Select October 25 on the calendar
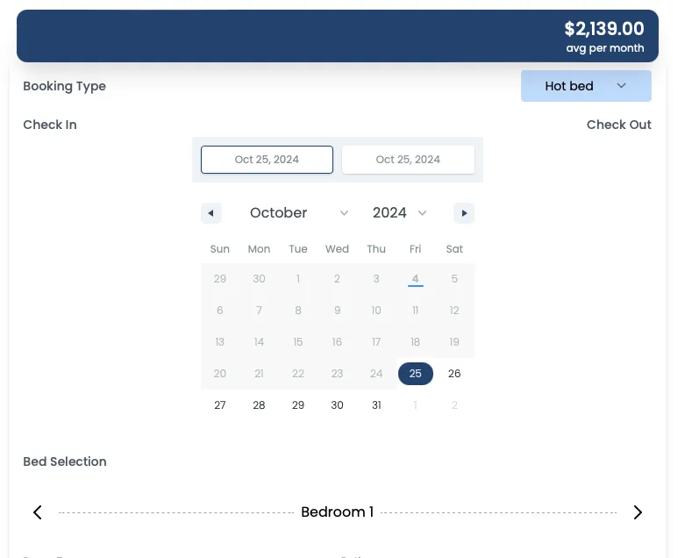Viewport: 692px width, 558px height. [416, 374]
